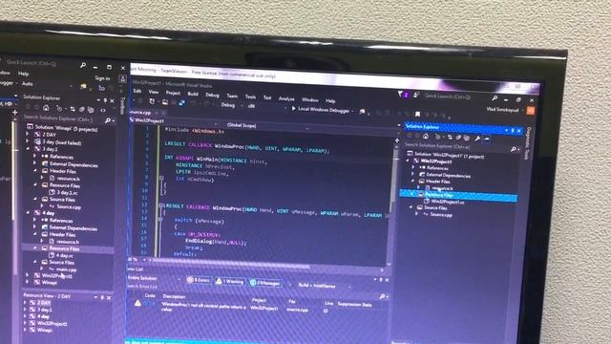Screen dimensions: 611x344
Task: Open the vertical Toolbox tab
Action: 122,105
